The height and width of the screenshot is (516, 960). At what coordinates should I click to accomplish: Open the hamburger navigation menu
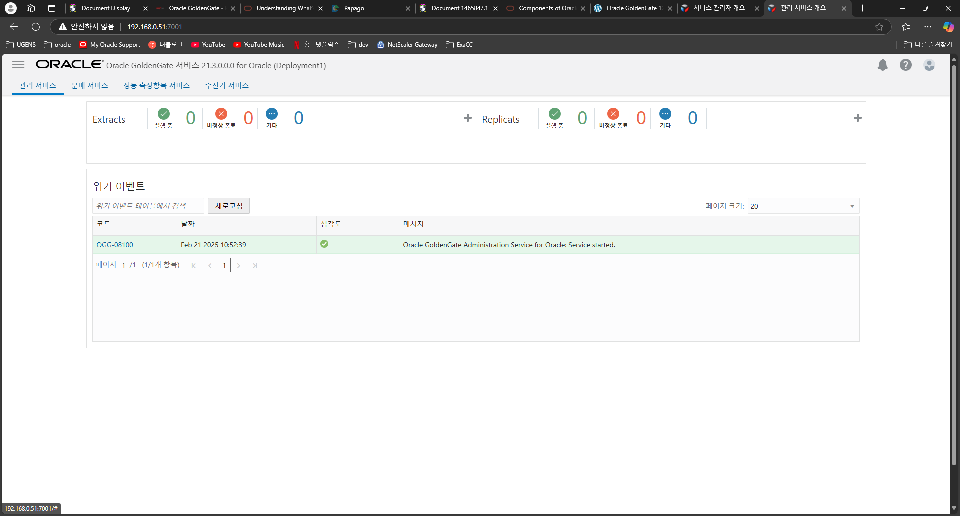click(18, 65)
